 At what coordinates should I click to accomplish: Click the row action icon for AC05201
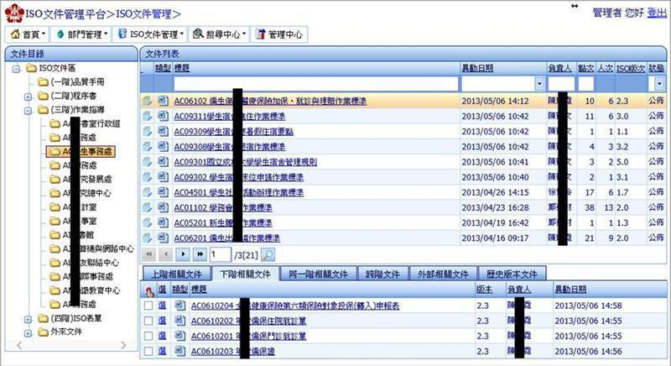(x=148, y=222)
